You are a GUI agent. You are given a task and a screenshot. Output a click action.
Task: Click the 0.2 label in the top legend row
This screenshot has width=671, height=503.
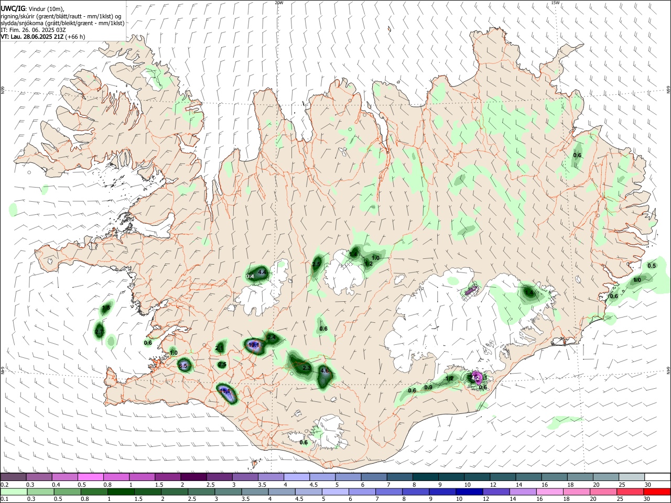5,485
